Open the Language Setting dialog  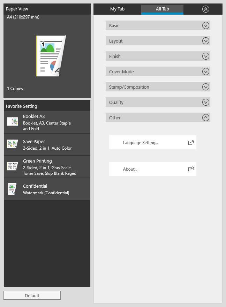(x=153, y=142)
